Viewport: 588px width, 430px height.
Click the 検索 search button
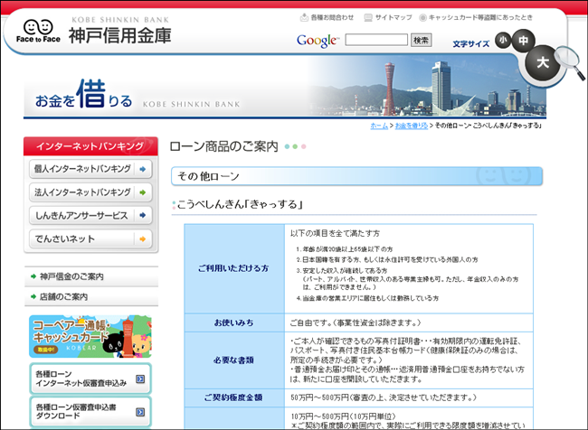422,40
